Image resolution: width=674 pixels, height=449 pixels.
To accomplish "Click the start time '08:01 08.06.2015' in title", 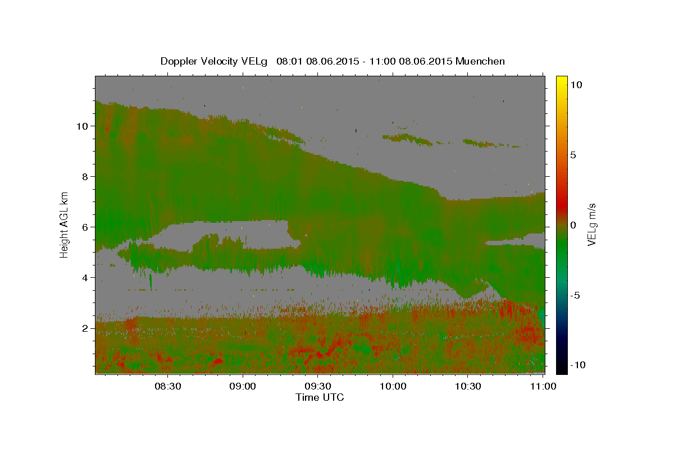I will (x=317, y=61).
